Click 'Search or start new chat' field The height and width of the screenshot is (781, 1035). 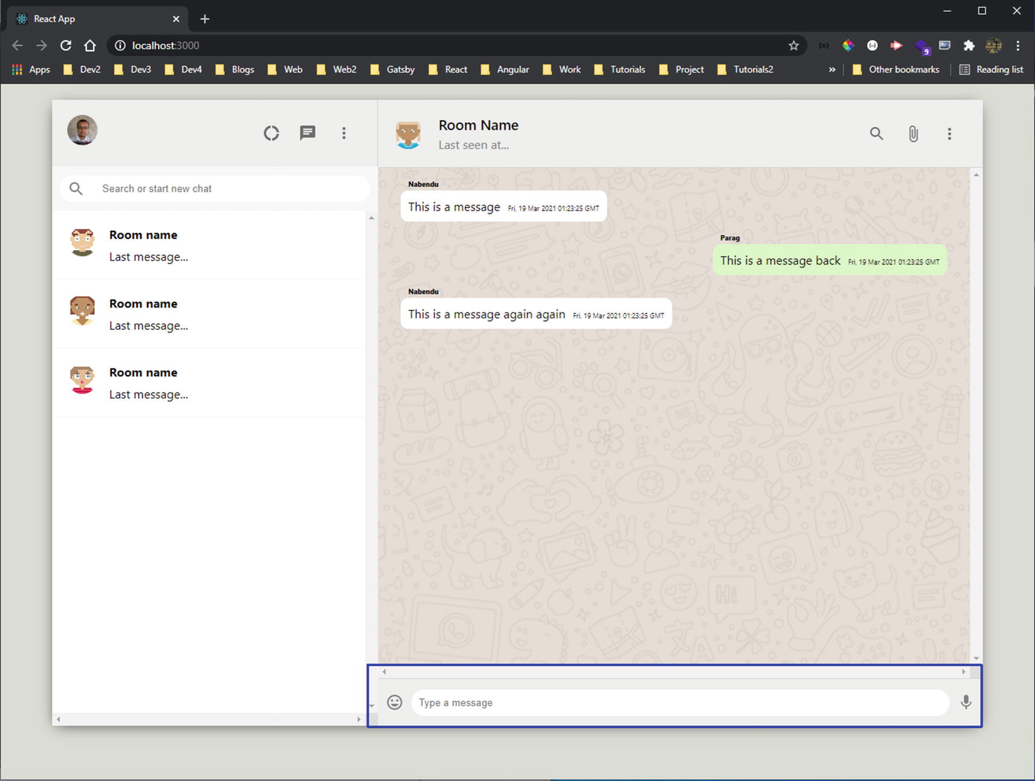tap(230, 188)
